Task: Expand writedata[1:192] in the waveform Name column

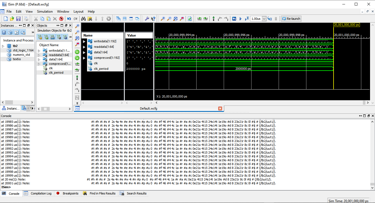Action: 84,41
